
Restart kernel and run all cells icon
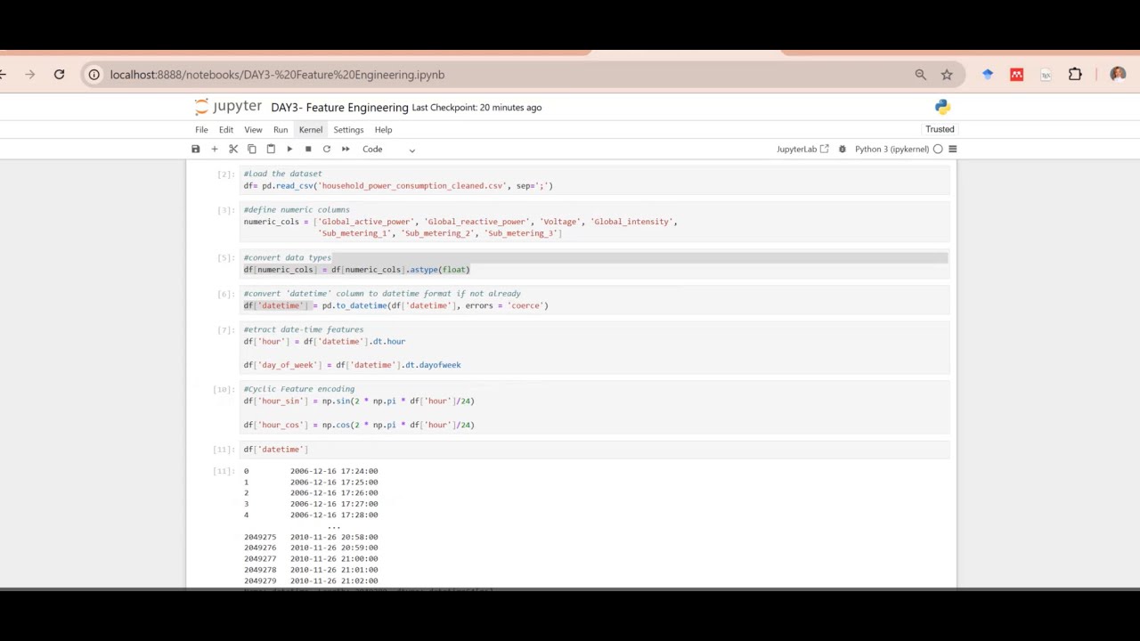point(346,150)
